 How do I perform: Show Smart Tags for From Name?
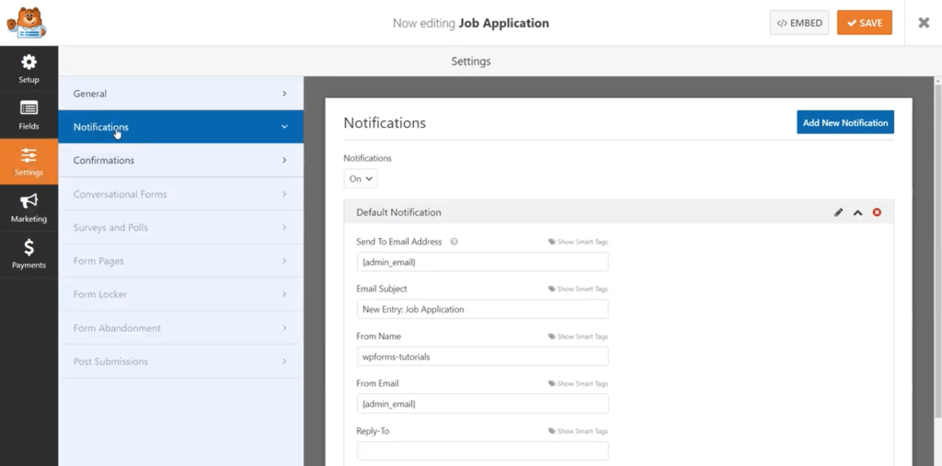[x=578, y=336]
